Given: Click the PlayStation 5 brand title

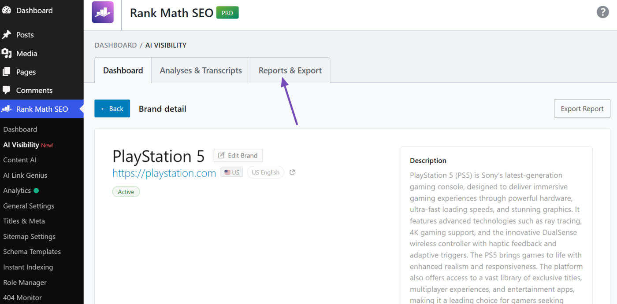Looking at the screenshot, I should 159,156.
